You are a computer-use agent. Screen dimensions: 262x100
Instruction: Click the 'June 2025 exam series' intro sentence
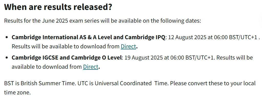tap(102, 21)
